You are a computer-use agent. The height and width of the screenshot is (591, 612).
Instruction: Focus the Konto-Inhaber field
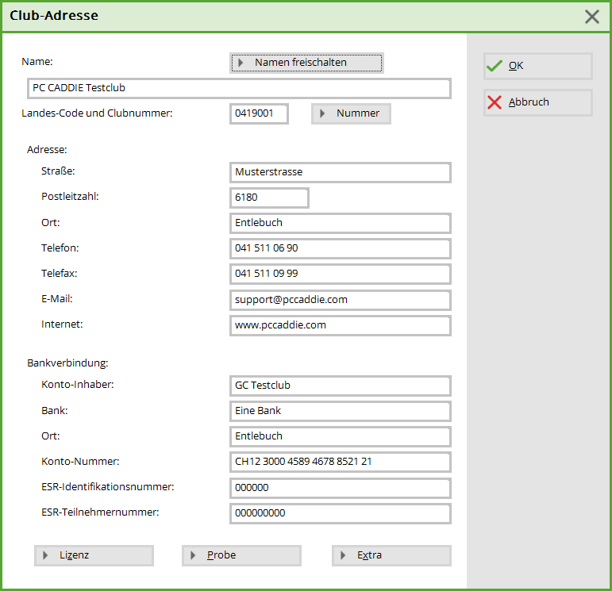click(340, 386)
